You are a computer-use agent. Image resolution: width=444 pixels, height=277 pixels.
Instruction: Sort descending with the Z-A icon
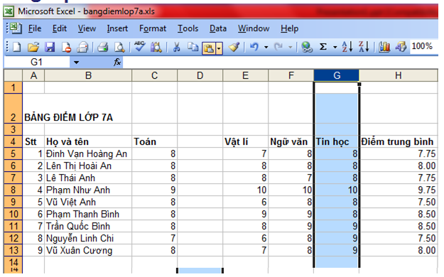(364, 47)
